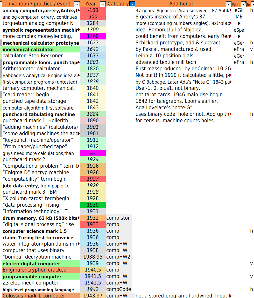Click the 'electro-digital computer' green cell

click(41, 263)
